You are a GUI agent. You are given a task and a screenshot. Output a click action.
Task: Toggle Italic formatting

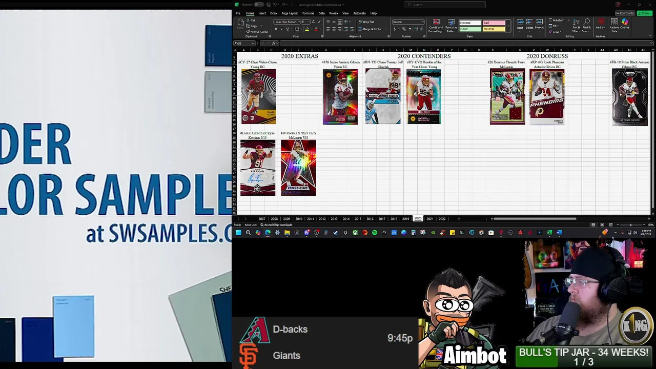point(282,29)
